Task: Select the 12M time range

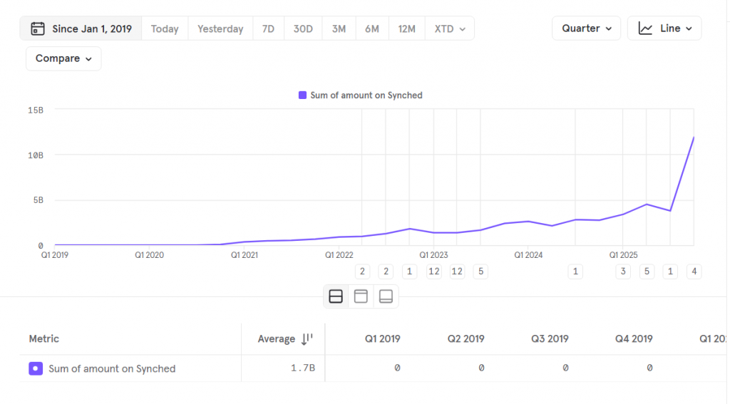Action: pos(406,29)
